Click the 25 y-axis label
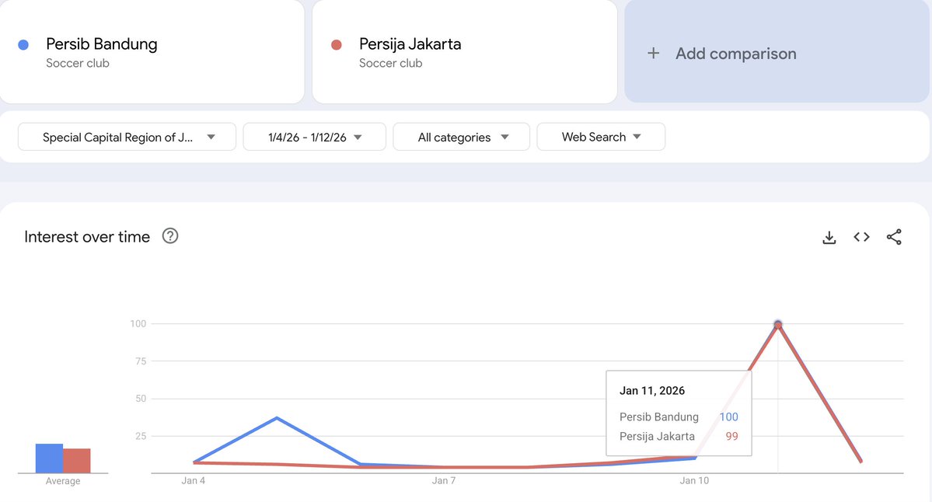Viewport: 932px width, 502px height. [140, 436]
